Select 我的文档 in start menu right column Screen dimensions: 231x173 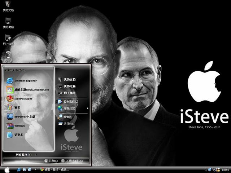click(x=66, y=79)
